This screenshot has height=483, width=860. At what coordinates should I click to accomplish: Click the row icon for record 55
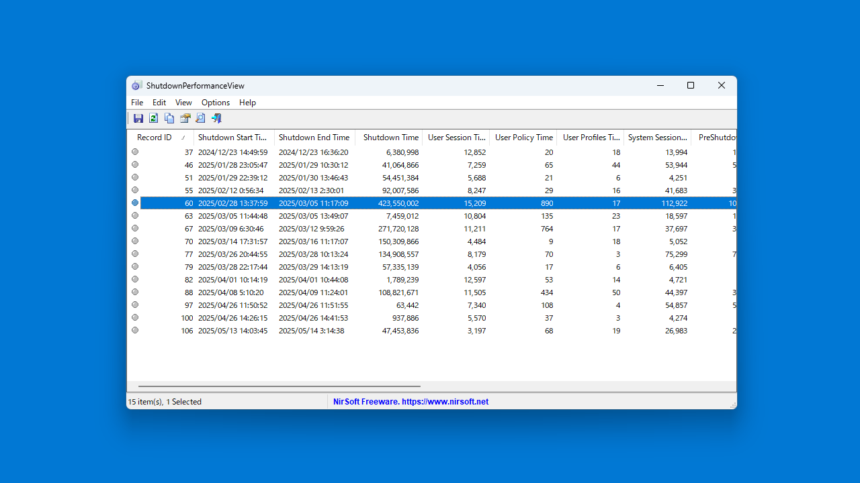coord(135,190)
